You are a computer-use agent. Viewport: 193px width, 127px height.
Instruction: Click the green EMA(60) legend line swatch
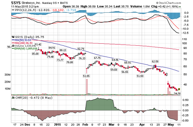point(13,49)
